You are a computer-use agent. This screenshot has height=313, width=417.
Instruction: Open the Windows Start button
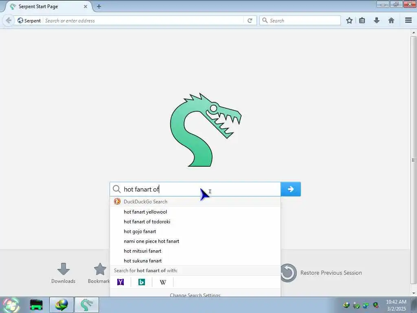11,305
